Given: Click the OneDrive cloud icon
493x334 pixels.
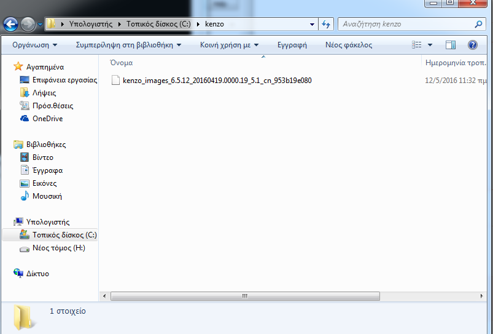Looking at the screenshot, I should point(25,119).
